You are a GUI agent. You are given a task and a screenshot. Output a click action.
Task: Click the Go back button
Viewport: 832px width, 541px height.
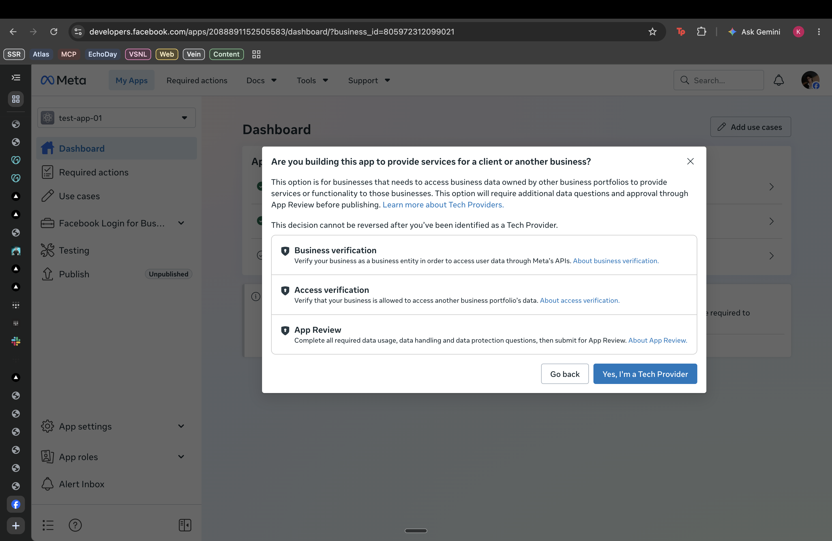[x=565, y=374]
